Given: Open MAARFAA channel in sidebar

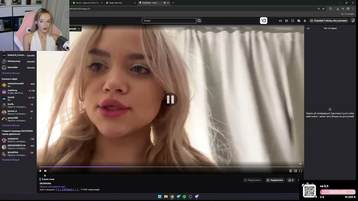Looking at the screenshot, I should [x=18, y=154].
